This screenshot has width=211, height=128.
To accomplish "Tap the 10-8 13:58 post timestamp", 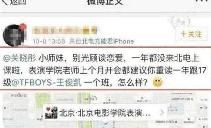I will click(x=49, y=41).
